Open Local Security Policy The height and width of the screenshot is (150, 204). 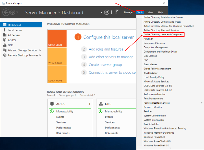pyautogui.click(x=154, y=77)
